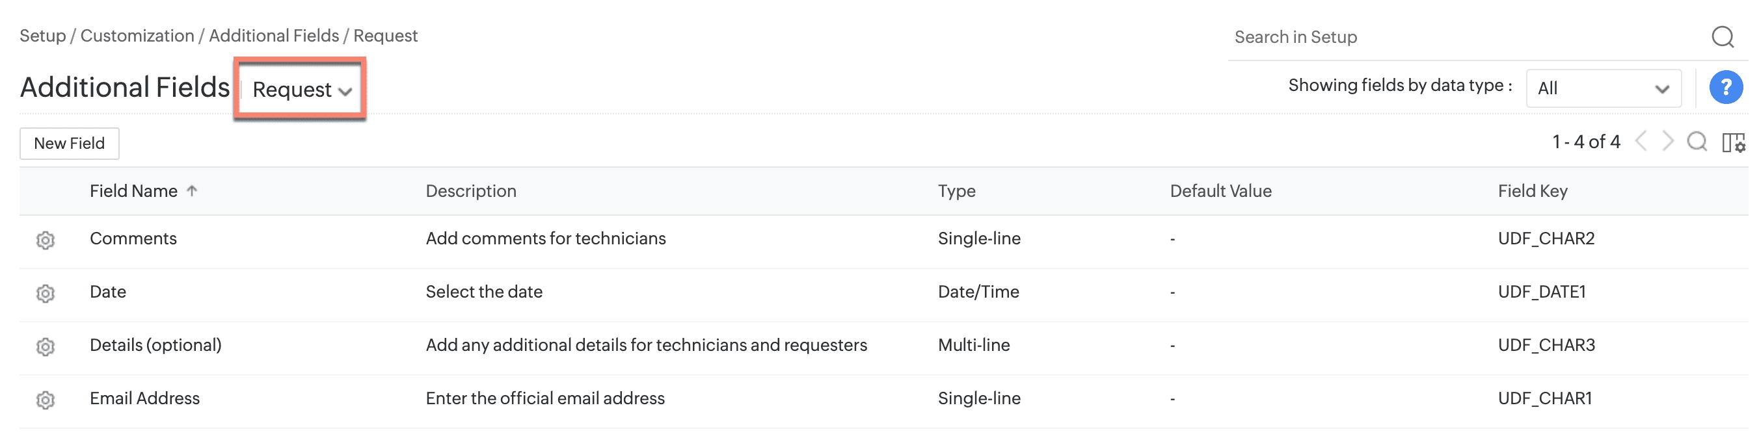The height and width of the screenshot is (438, 1759).
Task: Open Customization breadcrumb link
Action: 137,36
